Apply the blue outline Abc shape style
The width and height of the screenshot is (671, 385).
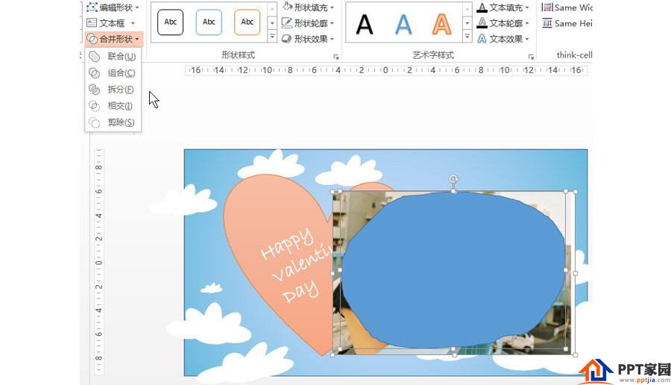coord(209,22)
